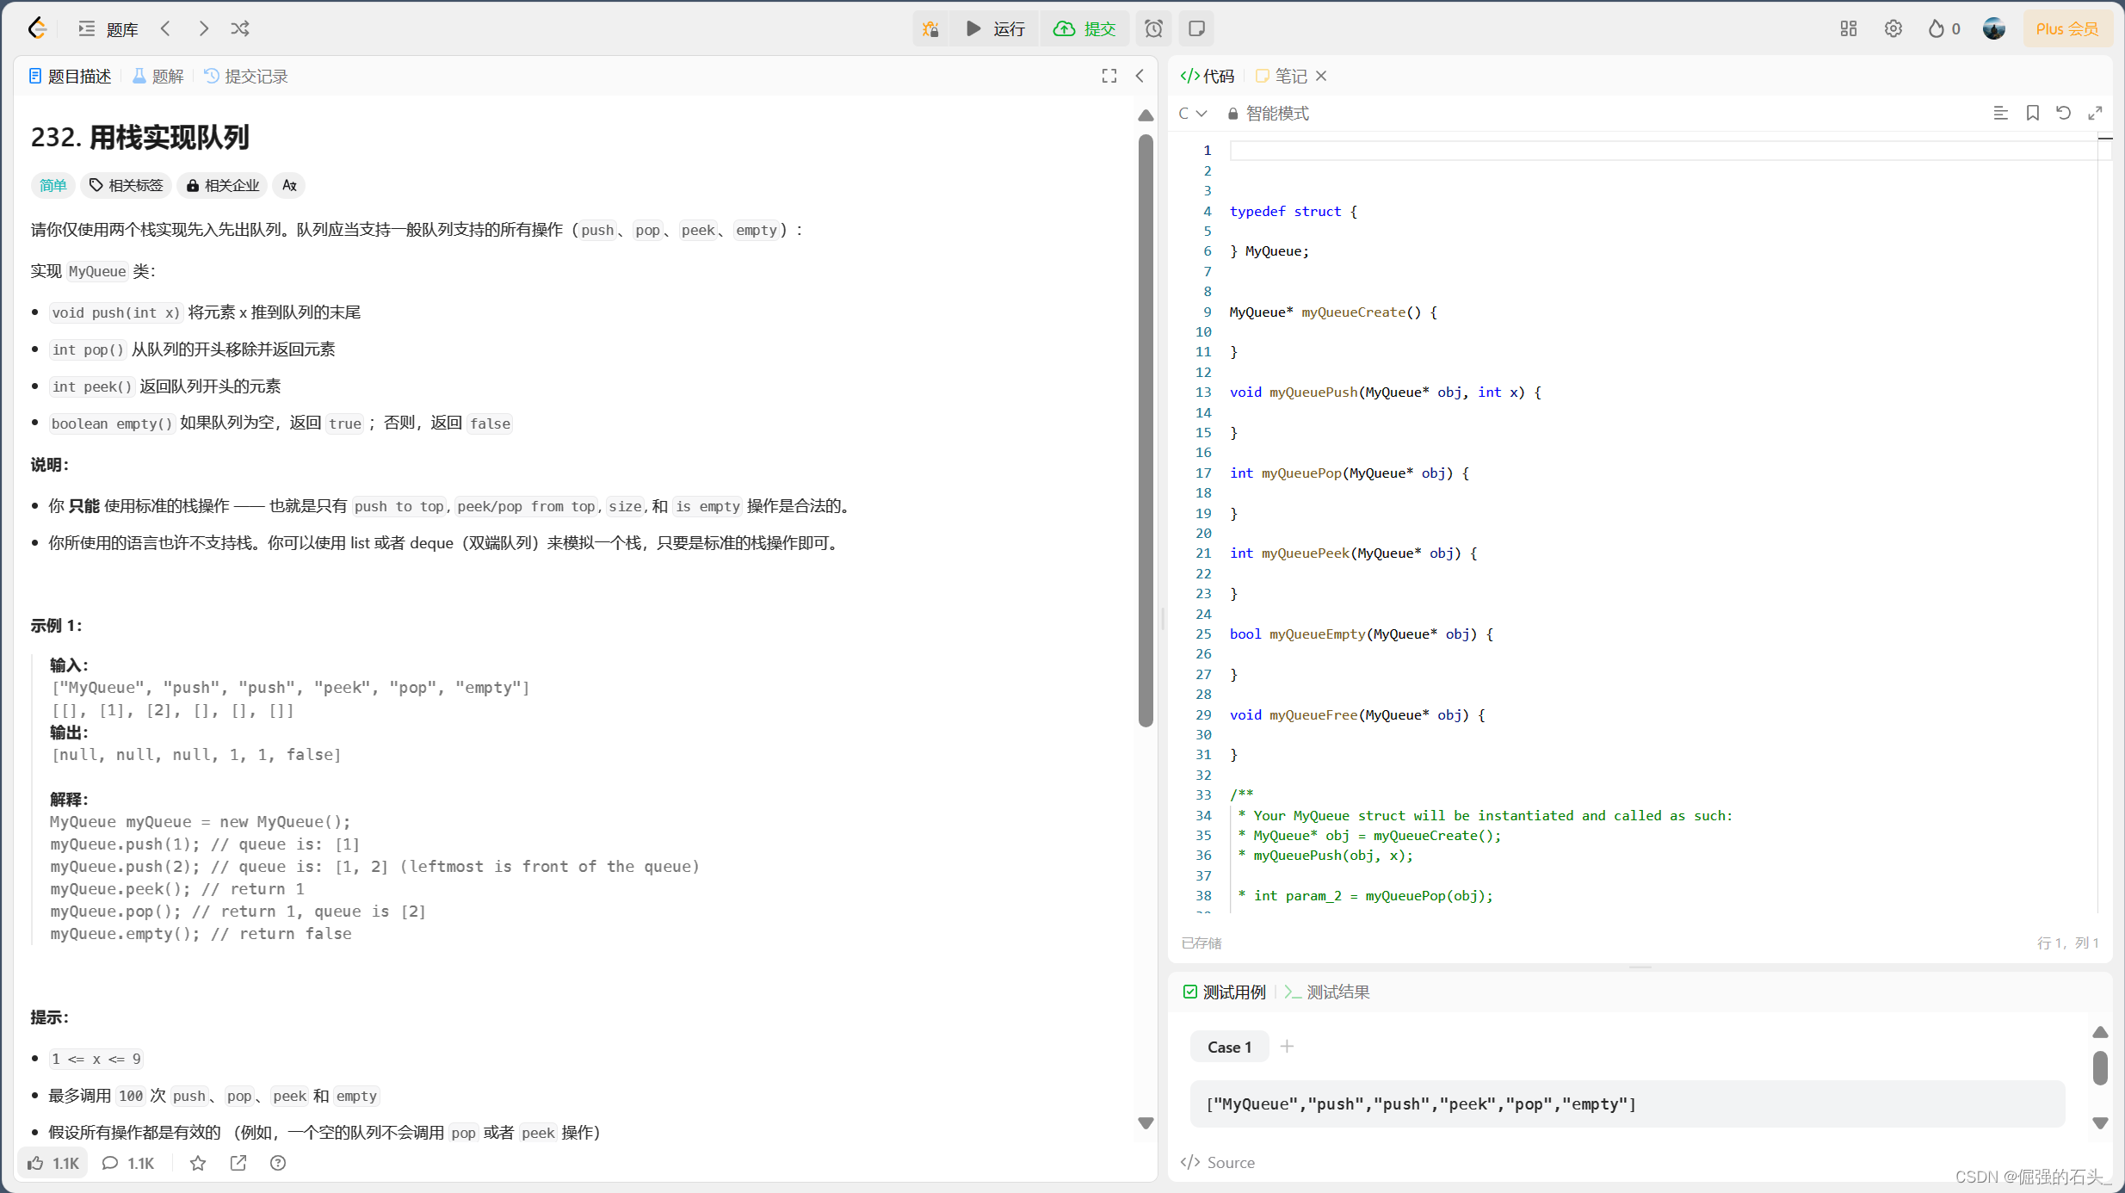Expand the related tags chip
Screen dimensions: 2125x1193
click(127, 185)
